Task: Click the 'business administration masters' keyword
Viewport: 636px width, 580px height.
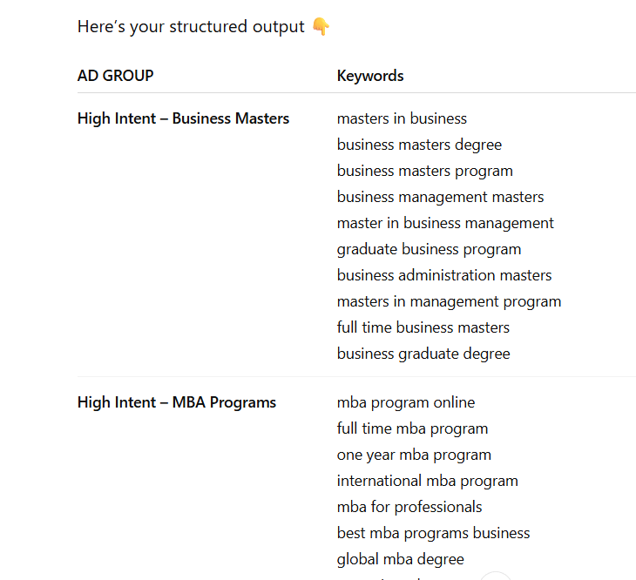Action: pyautogui.click(x=444, y=275)
